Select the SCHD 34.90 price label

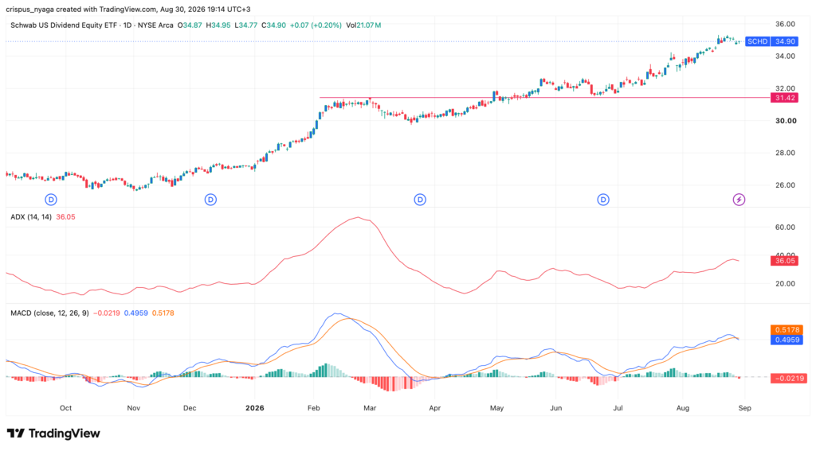[771, 41]
